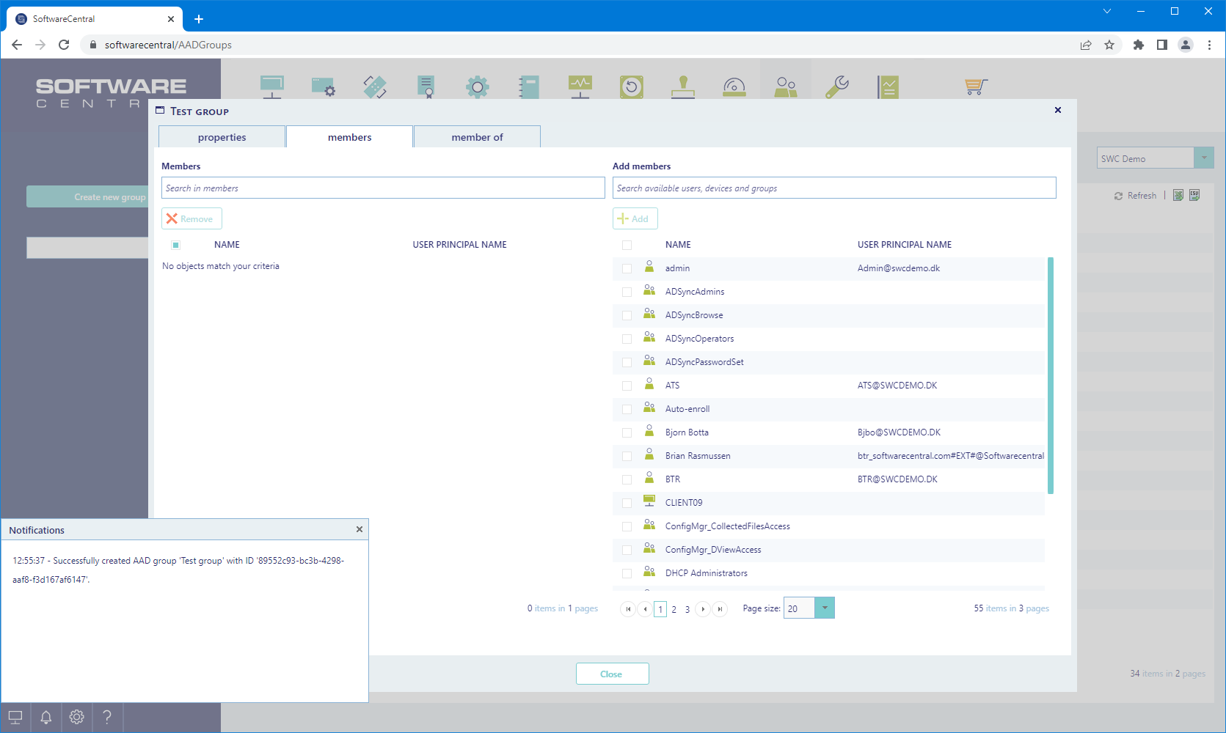Click the Search in members field
This screenshot has width=1226, height=733.
click(383, 188)
